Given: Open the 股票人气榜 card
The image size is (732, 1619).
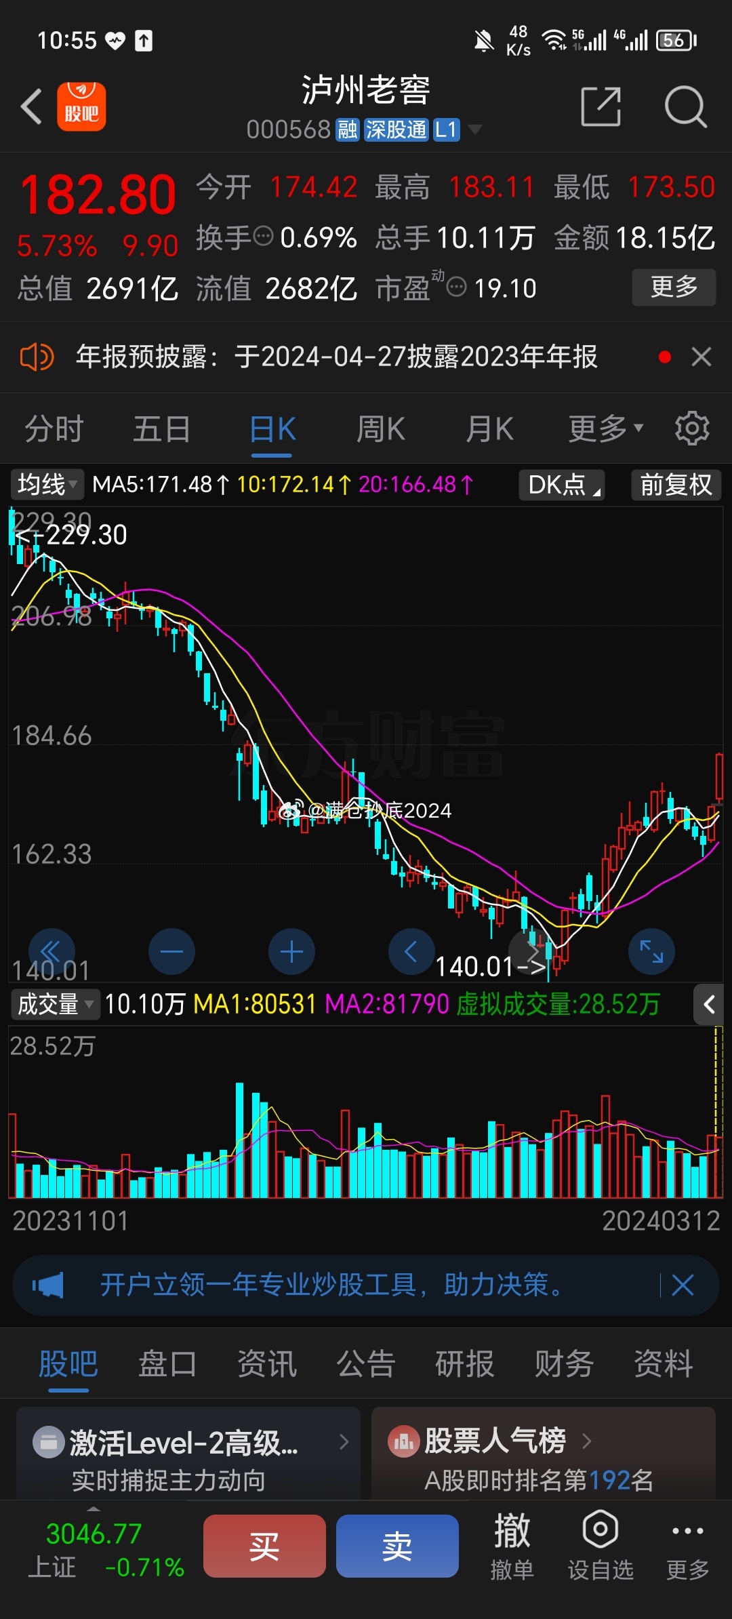Looking at the screenshot, I should click(544, 1453).
